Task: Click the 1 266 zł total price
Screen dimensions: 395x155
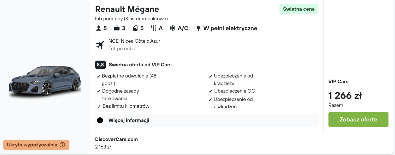Action: tap(345, 96)
